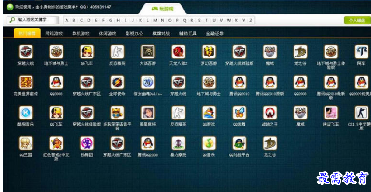371x192 pixels.
Task: Filter games by letter G
Action: tap(111, 20)
